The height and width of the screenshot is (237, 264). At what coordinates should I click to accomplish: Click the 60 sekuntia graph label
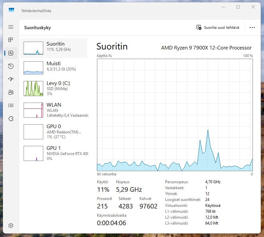[x=106, y=174]
